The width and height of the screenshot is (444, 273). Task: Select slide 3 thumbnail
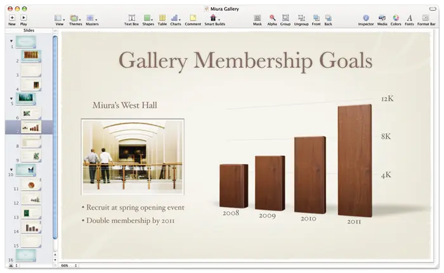point(31,70)
